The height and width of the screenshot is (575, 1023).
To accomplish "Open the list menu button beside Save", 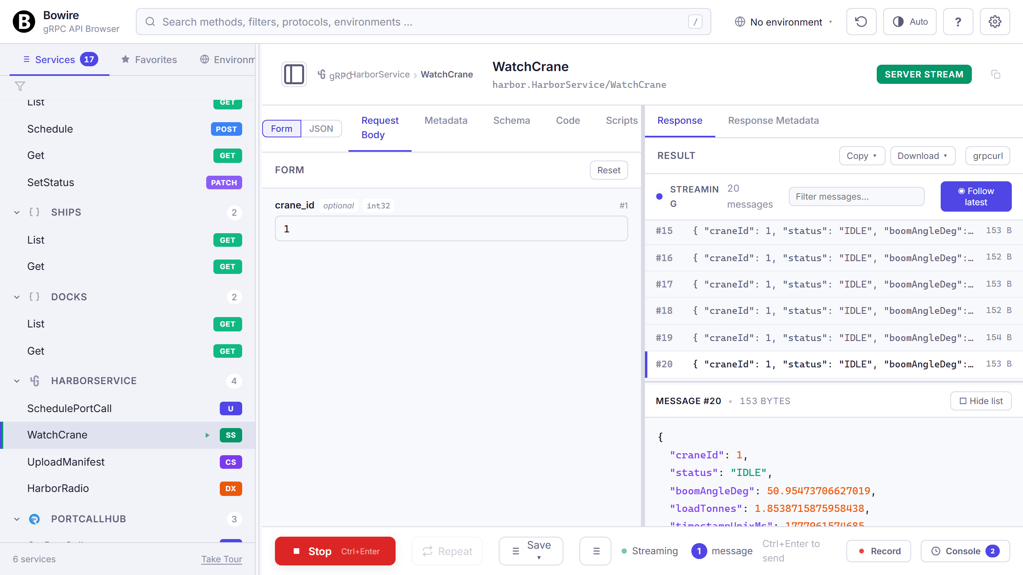I will (595, 551).
